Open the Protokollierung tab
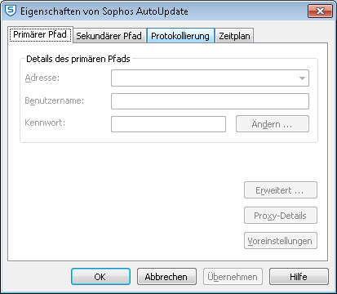 (180, 36)
